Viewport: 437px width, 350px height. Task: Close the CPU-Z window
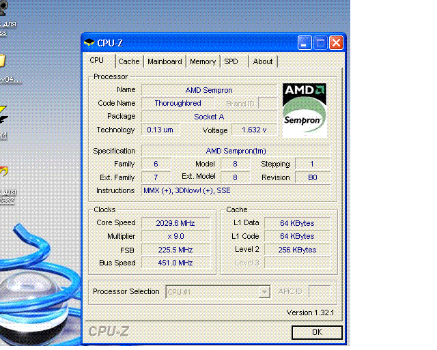click(x=336, y=43)
